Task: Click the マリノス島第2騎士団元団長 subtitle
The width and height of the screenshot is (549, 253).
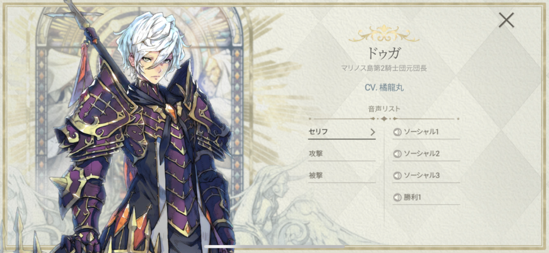Action: point(384,68)
